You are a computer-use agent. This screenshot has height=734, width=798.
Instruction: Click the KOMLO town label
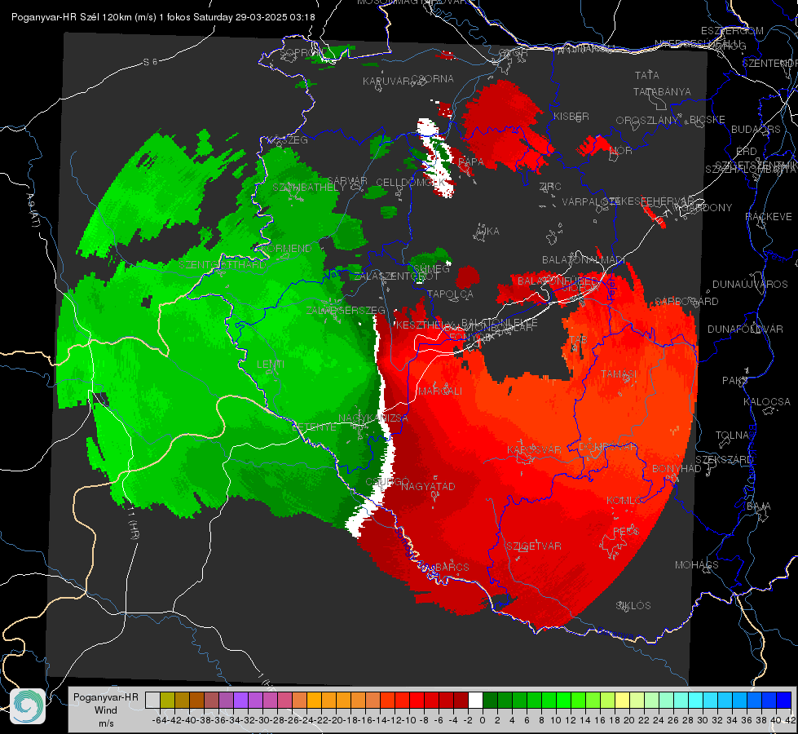tap(624, 501)
